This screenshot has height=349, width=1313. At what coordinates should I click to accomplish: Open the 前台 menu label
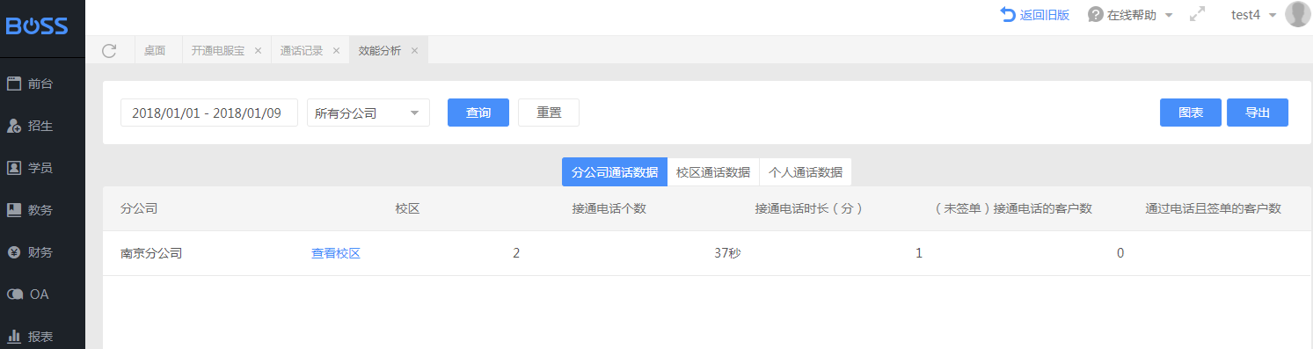40,84
